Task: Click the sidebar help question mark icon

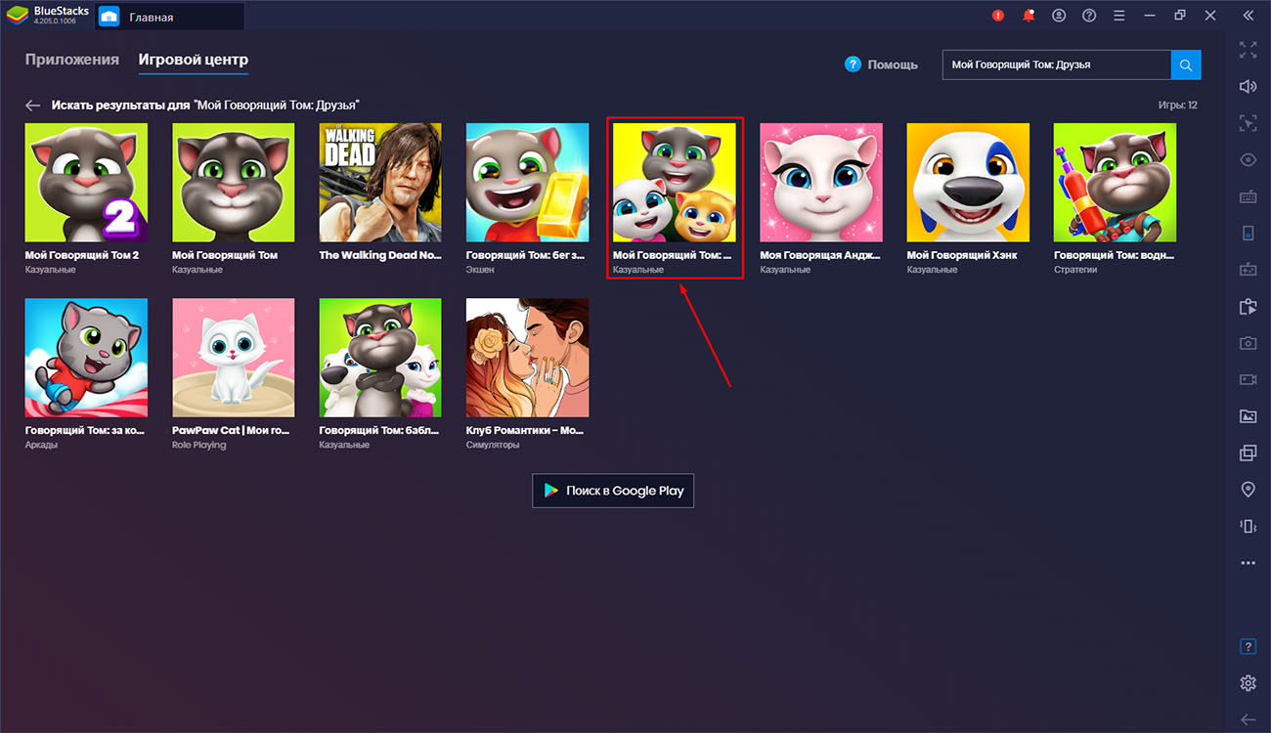Action: coord(1248,647)
